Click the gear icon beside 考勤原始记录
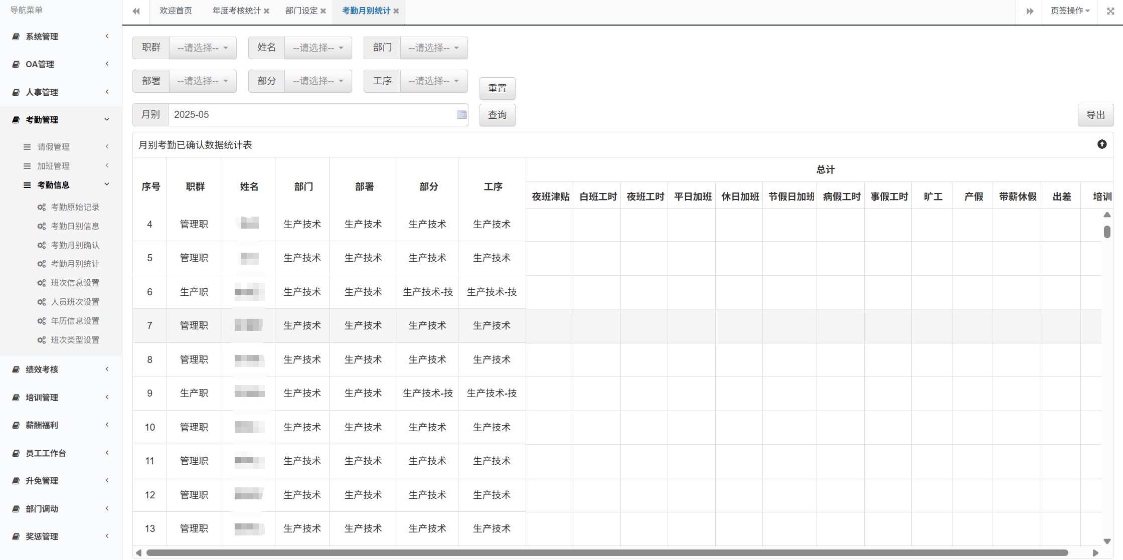 [x=42, y=207]
